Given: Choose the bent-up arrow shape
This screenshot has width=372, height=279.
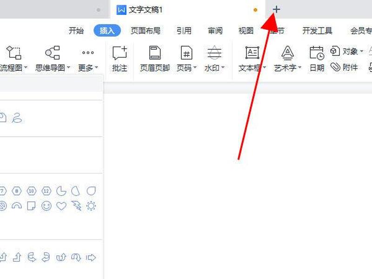Looking at the screenshot, I should (x=17, y=257).
